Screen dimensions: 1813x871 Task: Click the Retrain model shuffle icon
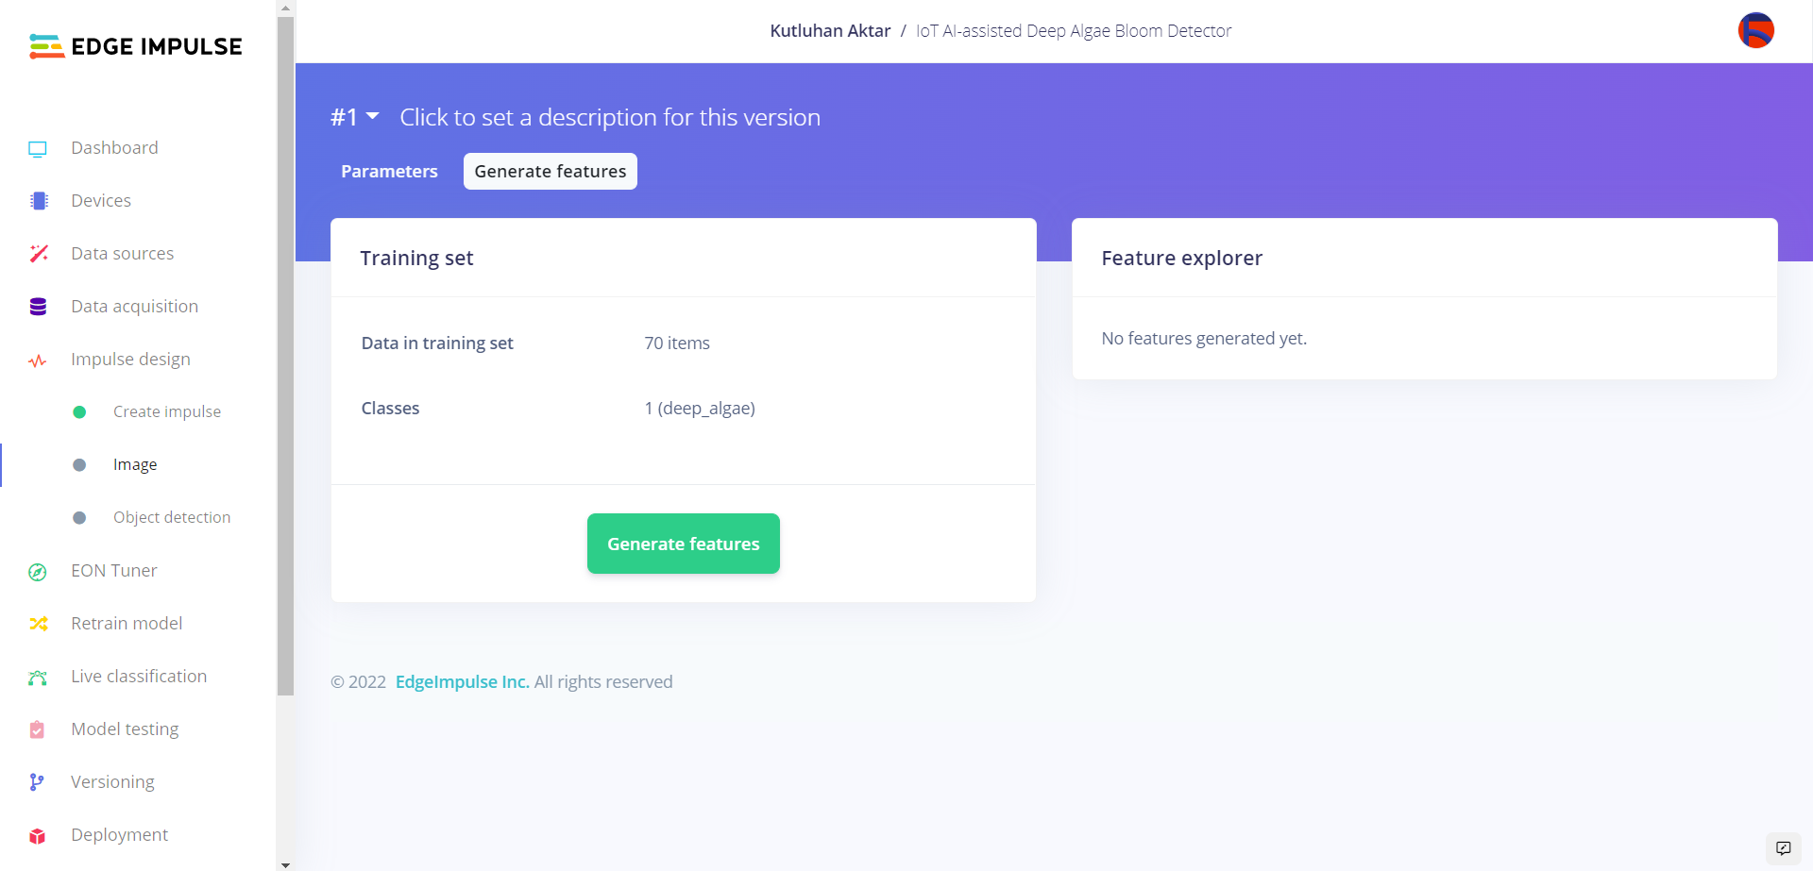(38, 624)
